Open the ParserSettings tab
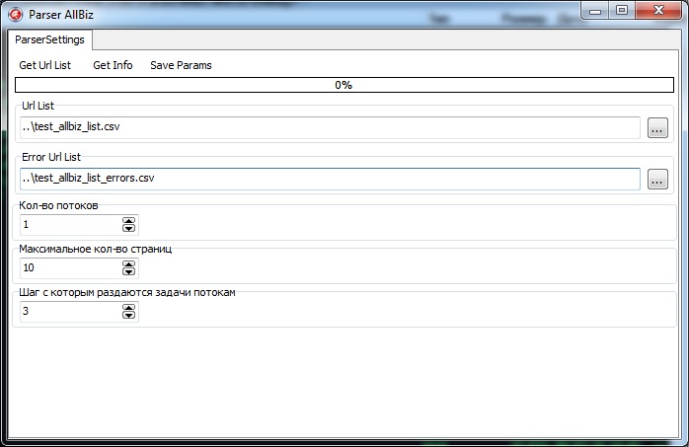The image size is (689, 447). (49, 39)
